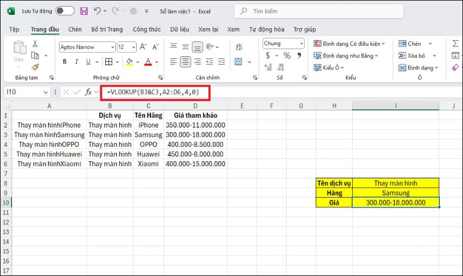Click the Tìm kiếm search box

(319, 11)
